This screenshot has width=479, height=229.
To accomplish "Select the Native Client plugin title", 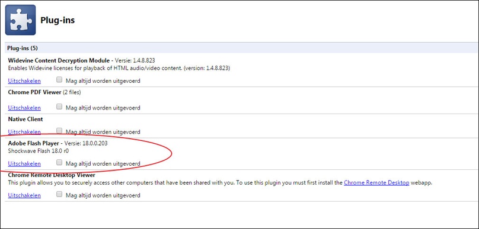I will (25, 119).
